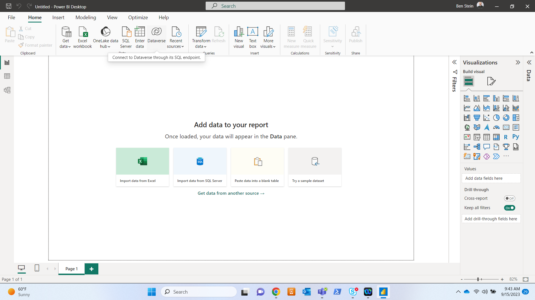Switch to mobile layout icon

pyautogui.click(x=37, y=268)
